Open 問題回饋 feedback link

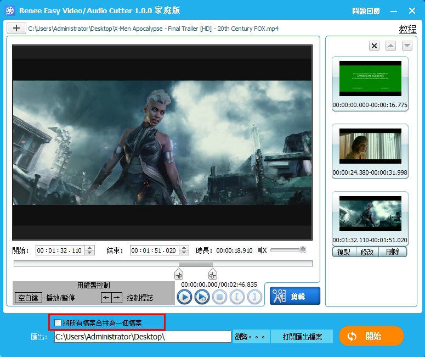click(x=366, y=11)
